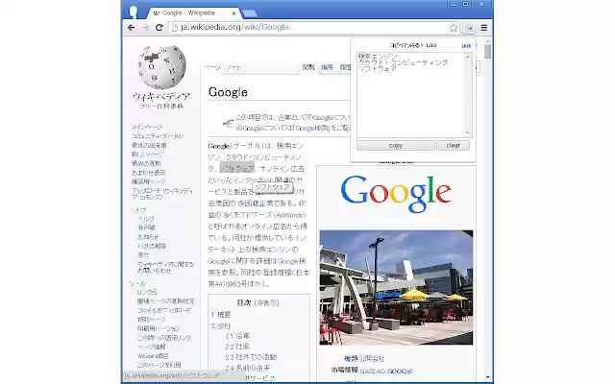Jump to contents entry 2.4 名前の由来
The width and height of the screenshot is (615, 384).
pyautogui.click(x=248, y=368)
